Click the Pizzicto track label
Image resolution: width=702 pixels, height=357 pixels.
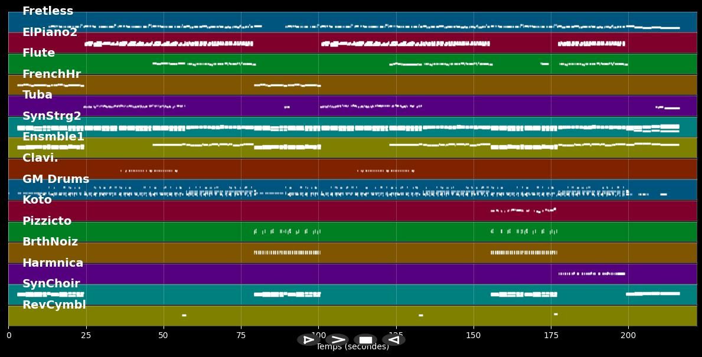pyautogui.click(x=47, y=221)
